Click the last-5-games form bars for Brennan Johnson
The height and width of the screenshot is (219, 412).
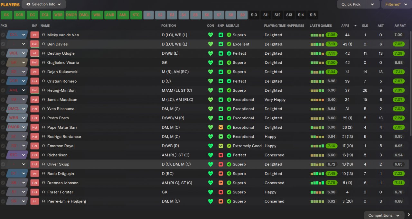click(x=317, y=183)
